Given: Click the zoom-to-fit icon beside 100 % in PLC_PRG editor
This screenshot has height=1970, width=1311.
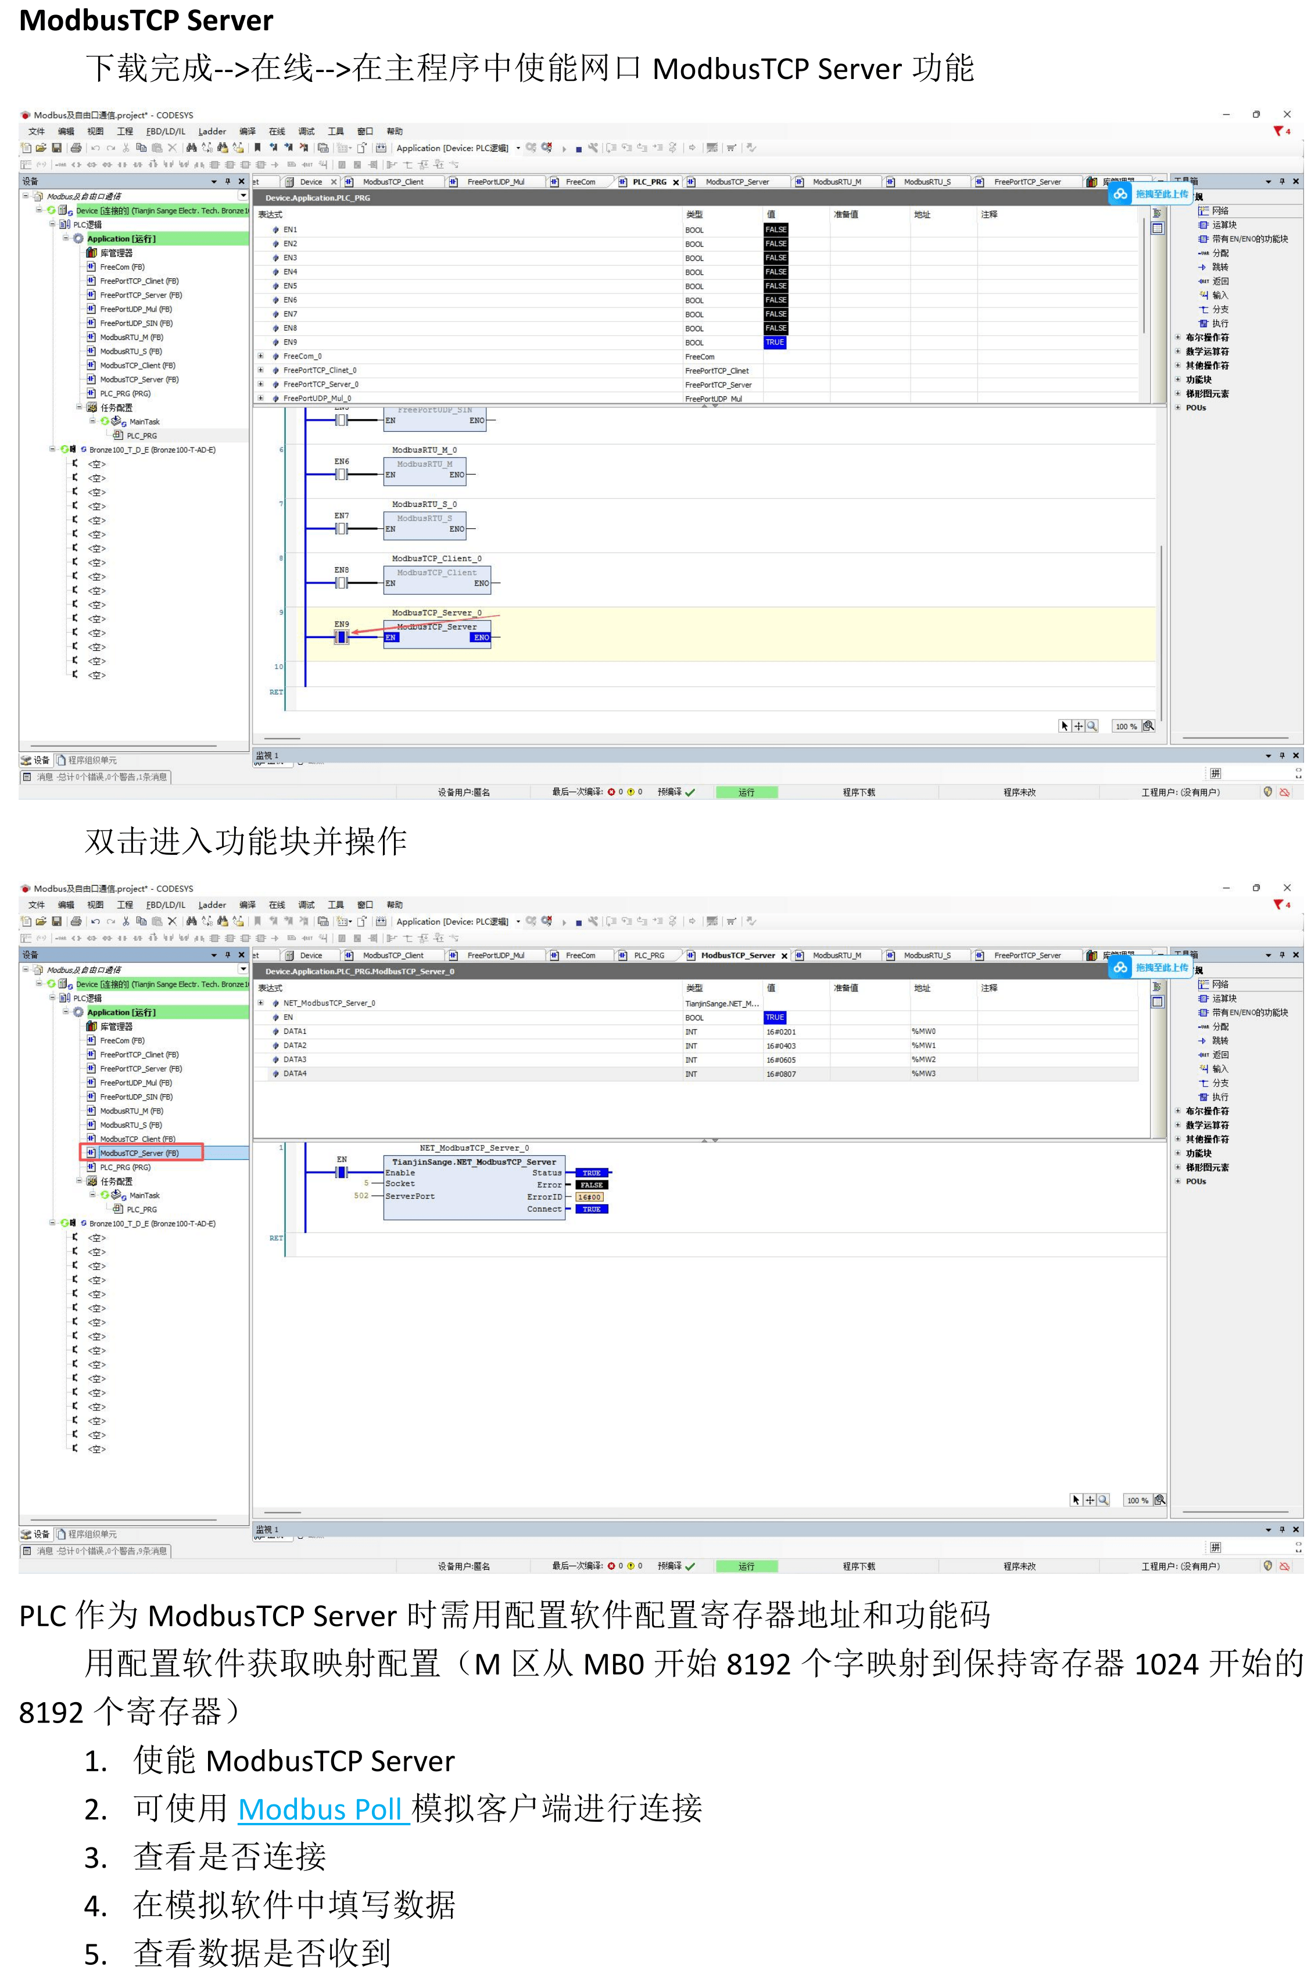Looking at the screenshot, I should (1149, 726).
